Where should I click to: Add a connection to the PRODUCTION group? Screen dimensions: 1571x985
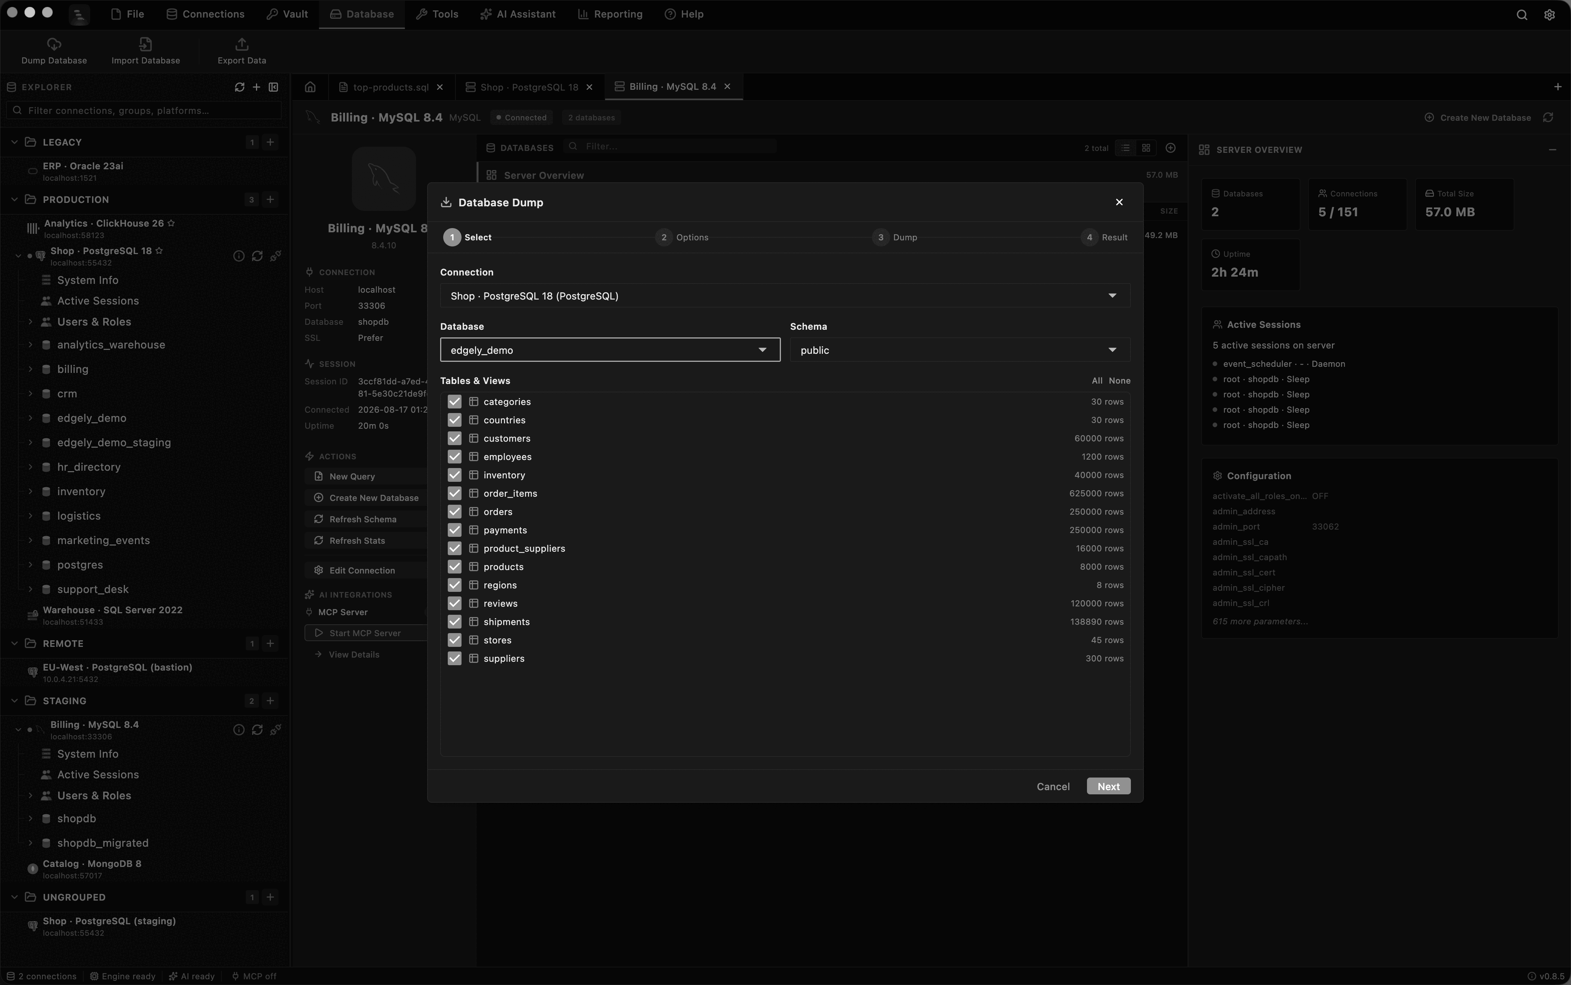pyautogui.click(x=270, y=199)
